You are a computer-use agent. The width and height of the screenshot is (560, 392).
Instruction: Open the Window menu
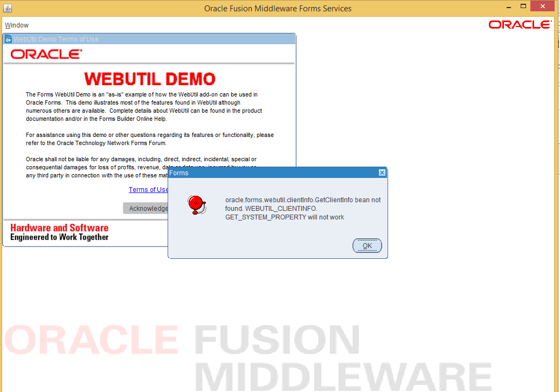point(17,25)
